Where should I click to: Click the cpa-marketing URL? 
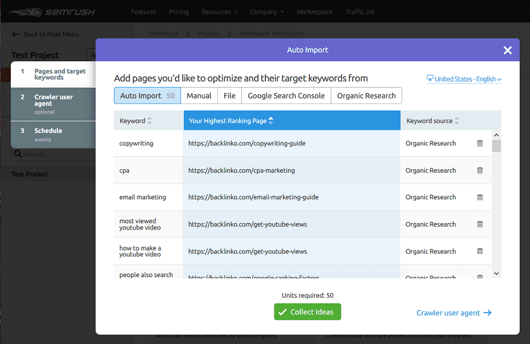(x=241, y=171)
